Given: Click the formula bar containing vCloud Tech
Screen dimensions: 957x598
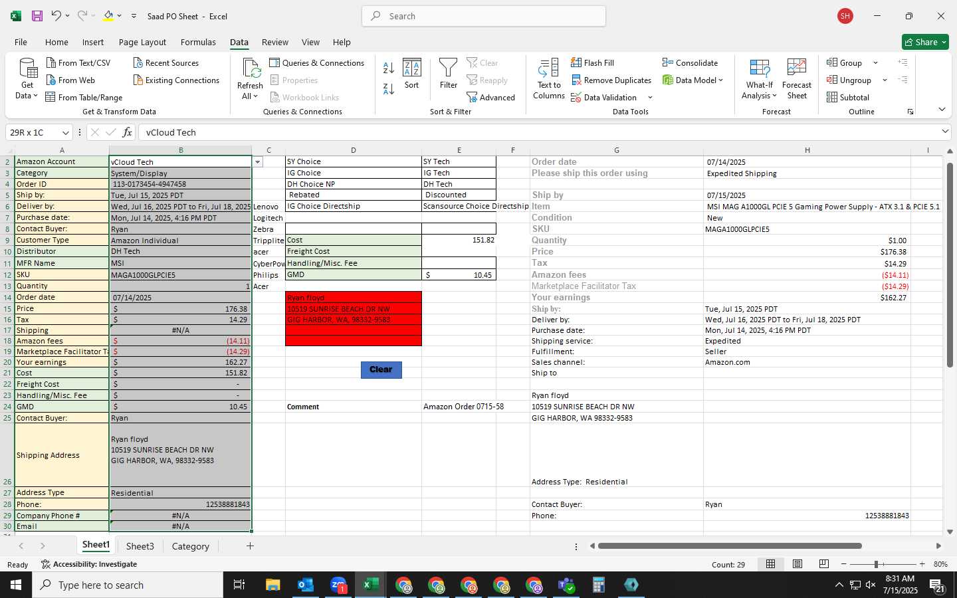Looking at the screenshot, I should click(x=538, y=132).
